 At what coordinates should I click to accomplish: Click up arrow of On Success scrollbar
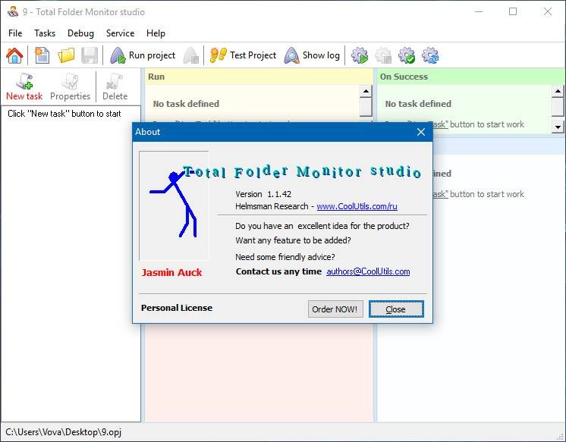(x=558, y=91)
